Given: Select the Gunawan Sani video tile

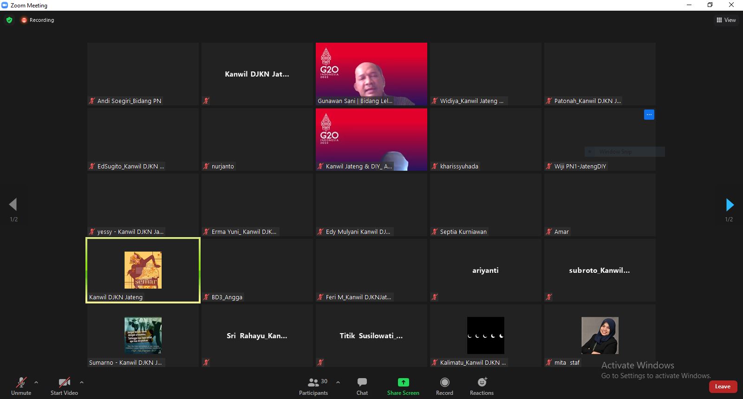Looking at the screenshot, I should click(x=371, y=74).
